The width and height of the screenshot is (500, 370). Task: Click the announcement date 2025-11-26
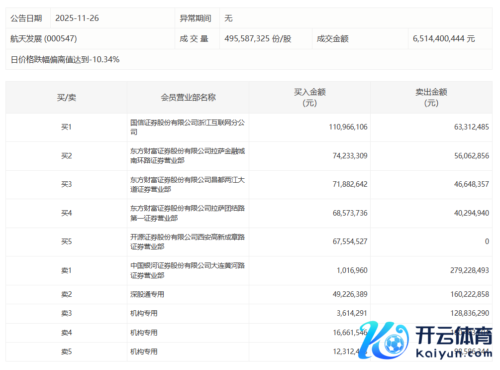point(77,18)
